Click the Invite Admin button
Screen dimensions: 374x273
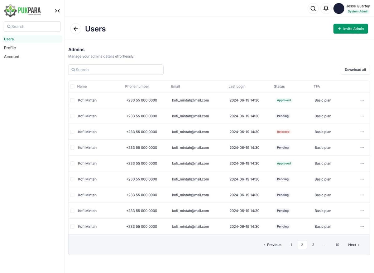(350, 29)
